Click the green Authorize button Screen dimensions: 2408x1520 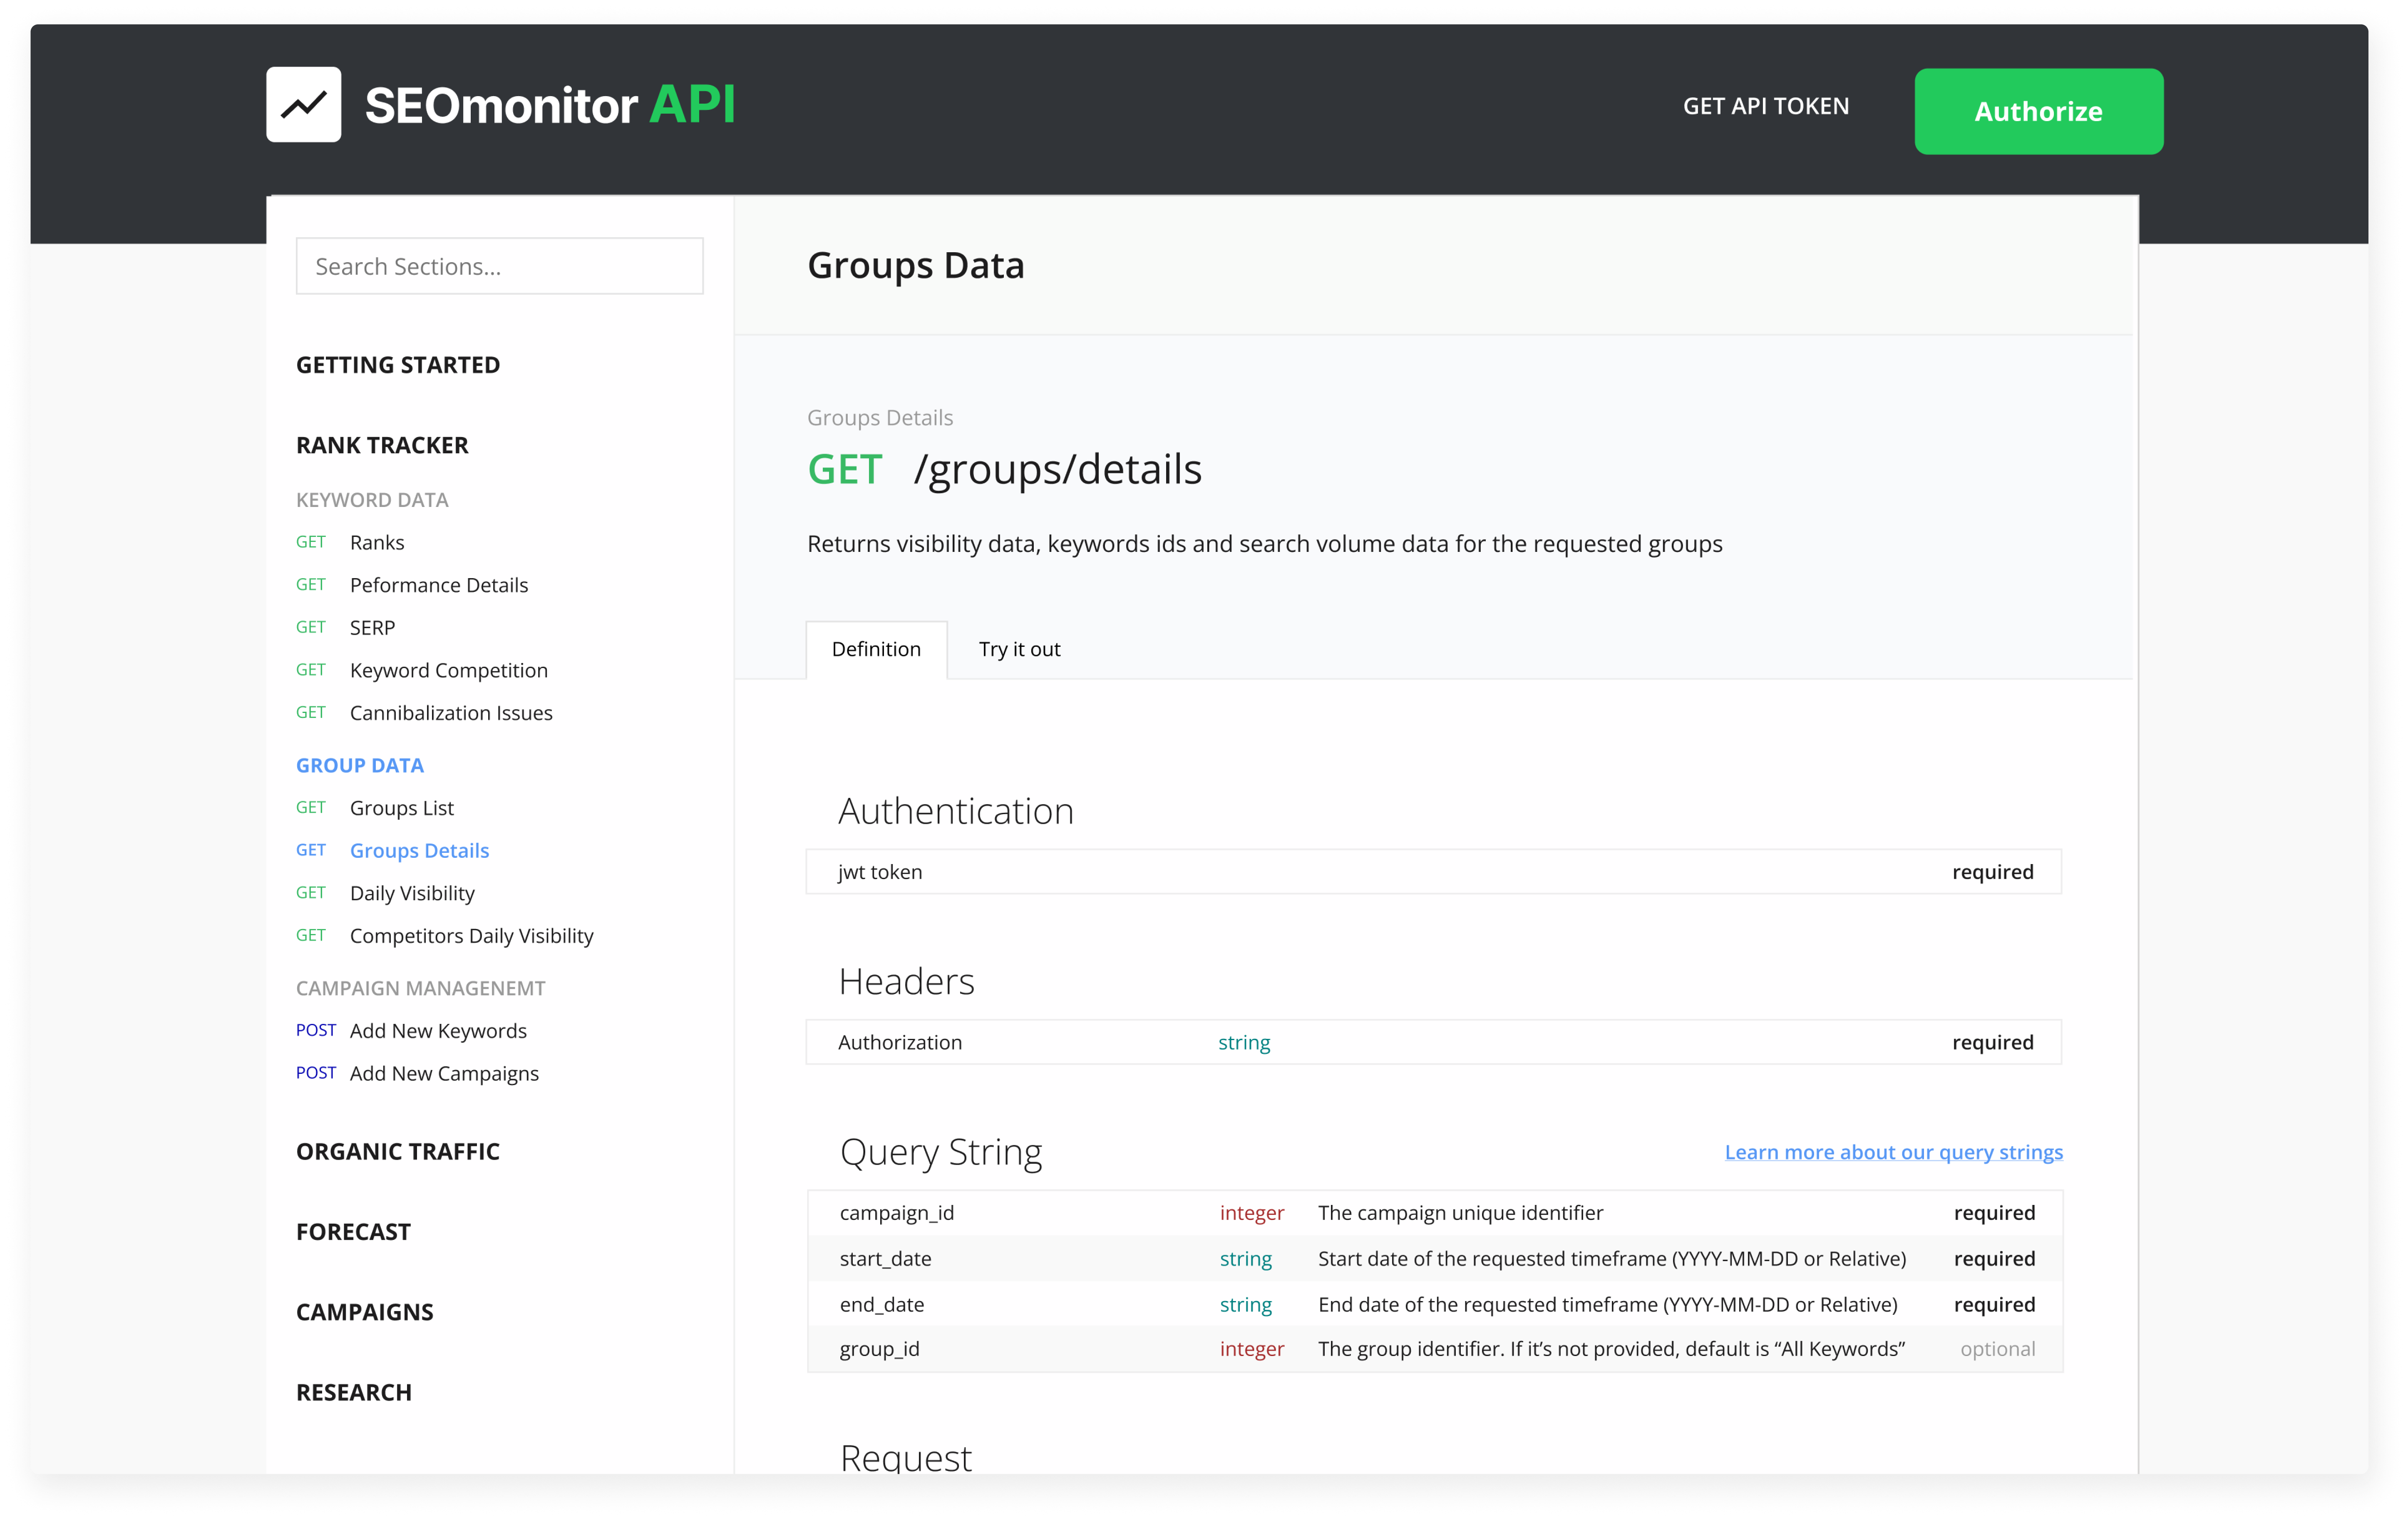tap(2038, 111)
